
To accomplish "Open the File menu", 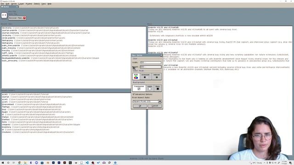I will pyautogui.click(x=2, y=4).
